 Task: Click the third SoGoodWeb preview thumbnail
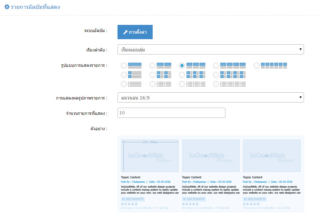tap(272, 156)
